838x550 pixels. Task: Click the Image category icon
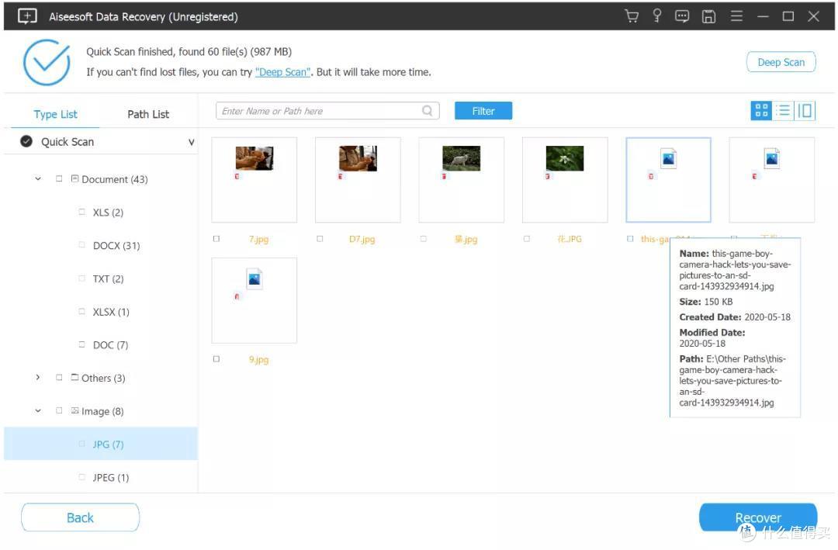coord(74,410)
